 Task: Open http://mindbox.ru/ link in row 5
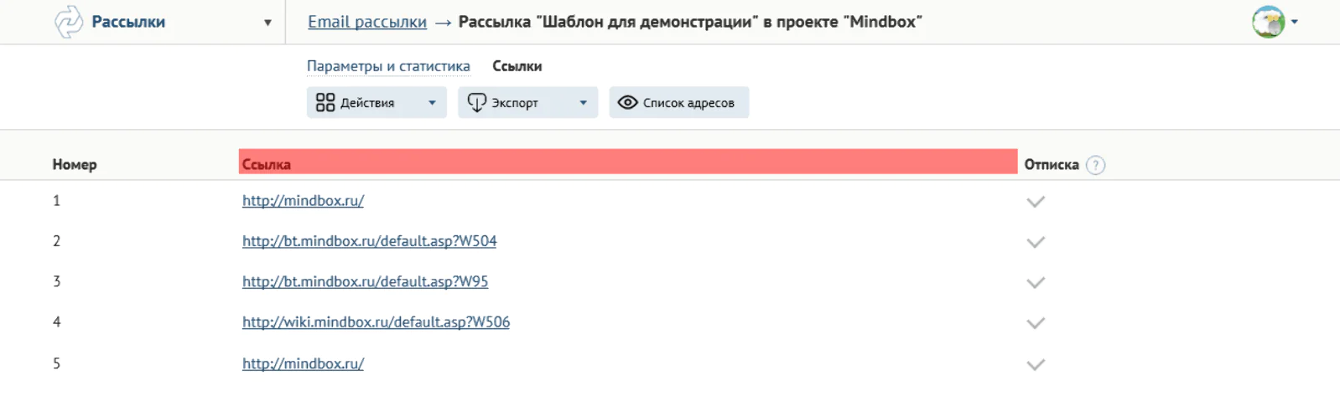pos(303,363)
